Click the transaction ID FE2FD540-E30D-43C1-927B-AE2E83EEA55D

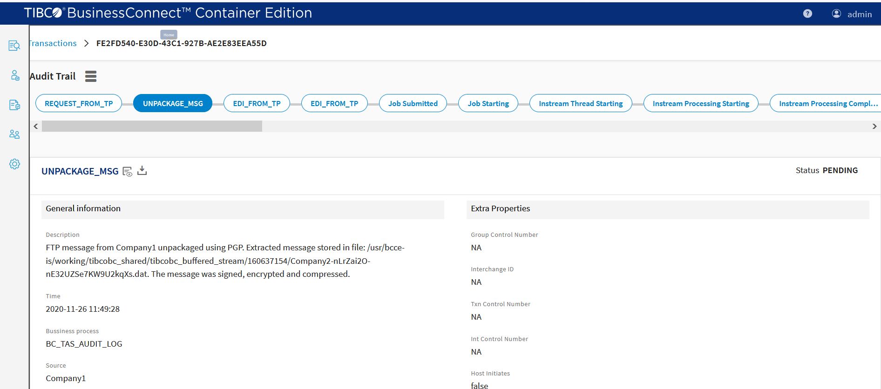point(182,43)
